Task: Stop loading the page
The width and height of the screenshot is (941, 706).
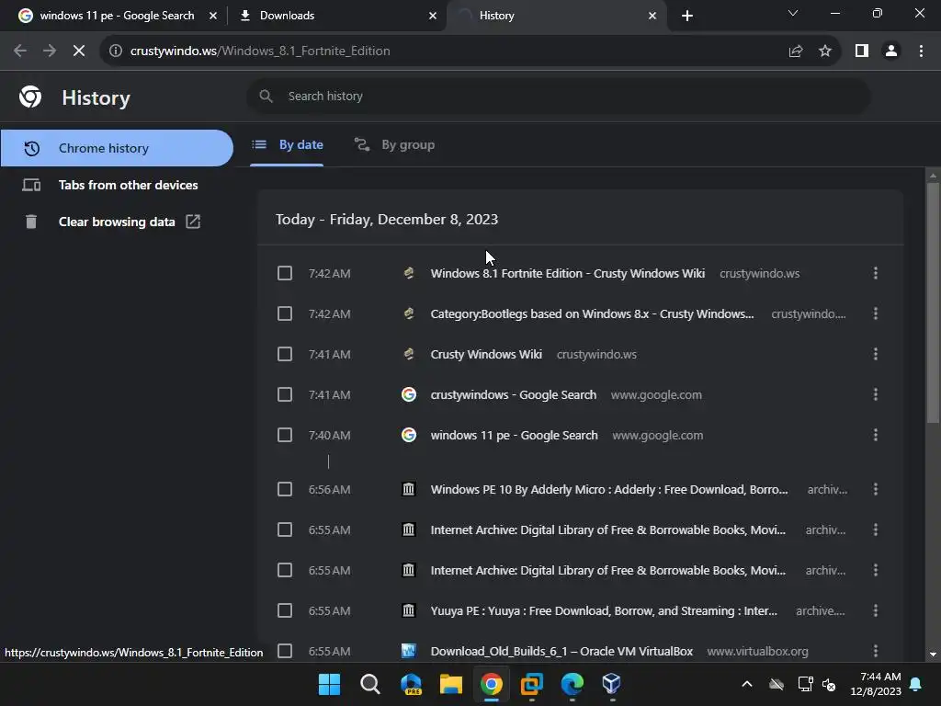Action: [x=79, y=51]
